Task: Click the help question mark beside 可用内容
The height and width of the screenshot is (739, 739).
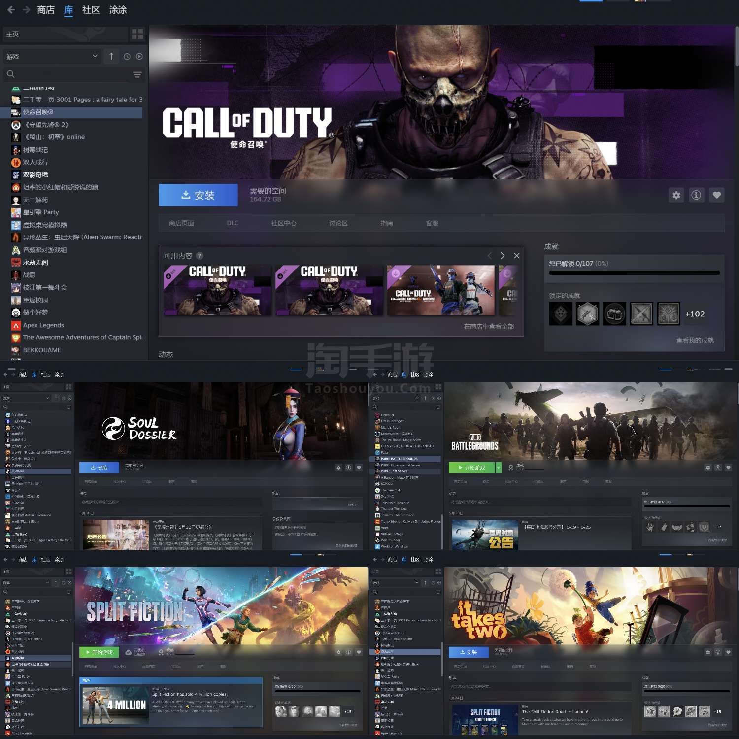Action: pos(200,256)
